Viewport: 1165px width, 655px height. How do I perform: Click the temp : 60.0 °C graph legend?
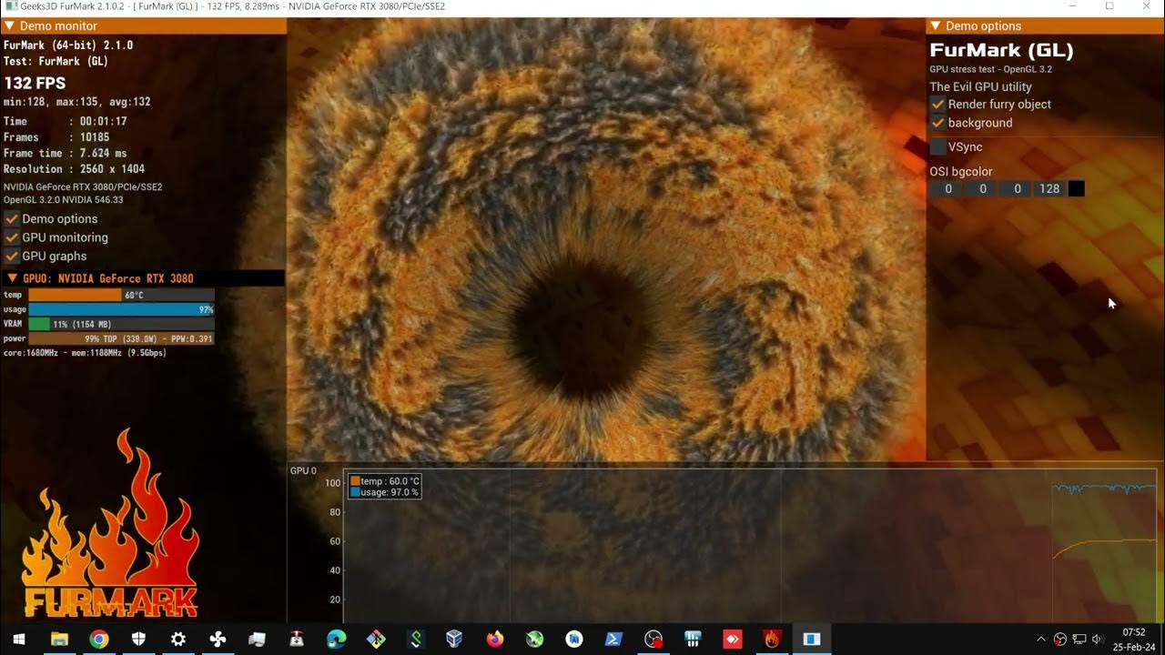(x=385, y=481)
